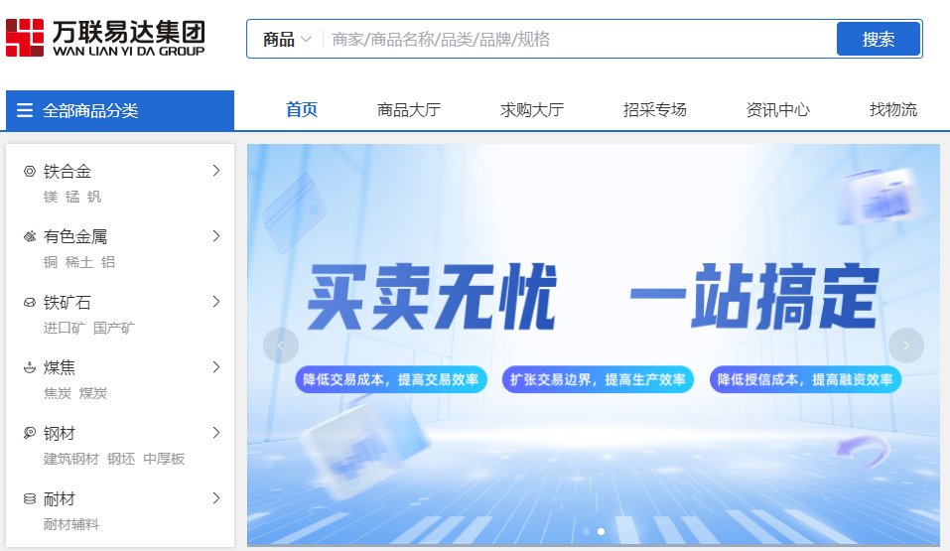950x551 pixels.
Task: Open the 铁矿石 category link
Action: (x=68, y=302)
